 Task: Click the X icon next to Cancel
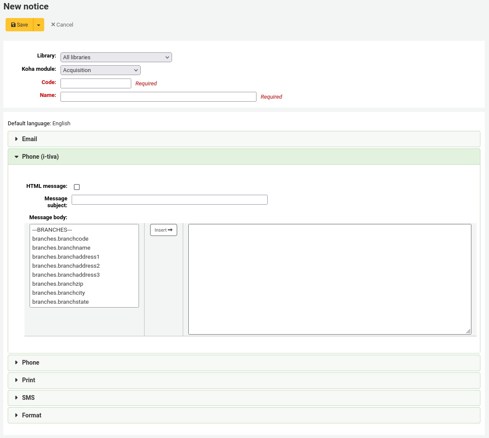pos(54,24)
